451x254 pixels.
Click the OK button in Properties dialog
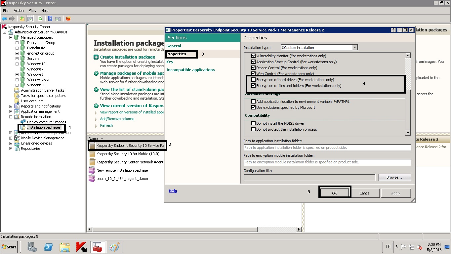(334, 193)
